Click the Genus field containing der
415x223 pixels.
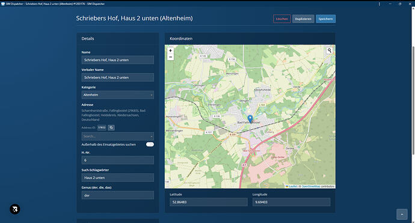click(x=117, y=195)
